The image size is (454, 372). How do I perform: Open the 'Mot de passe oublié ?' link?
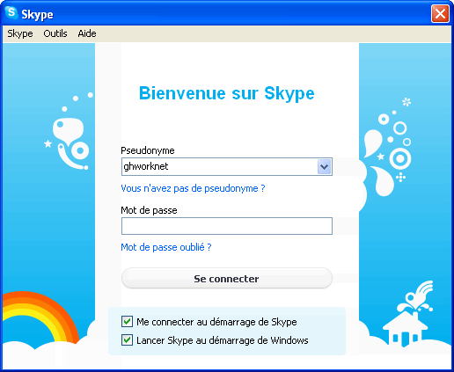click(166, 247)
